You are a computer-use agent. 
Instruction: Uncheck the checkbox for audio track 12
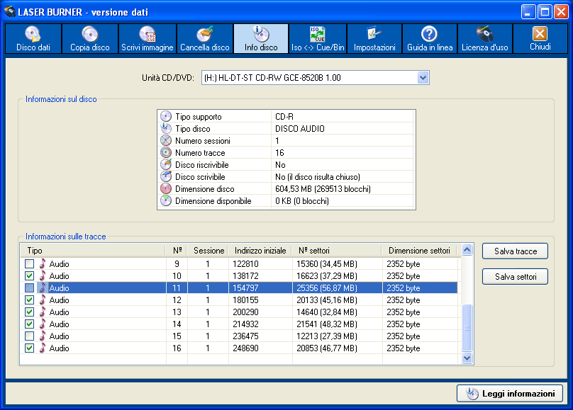coord(30,300)
